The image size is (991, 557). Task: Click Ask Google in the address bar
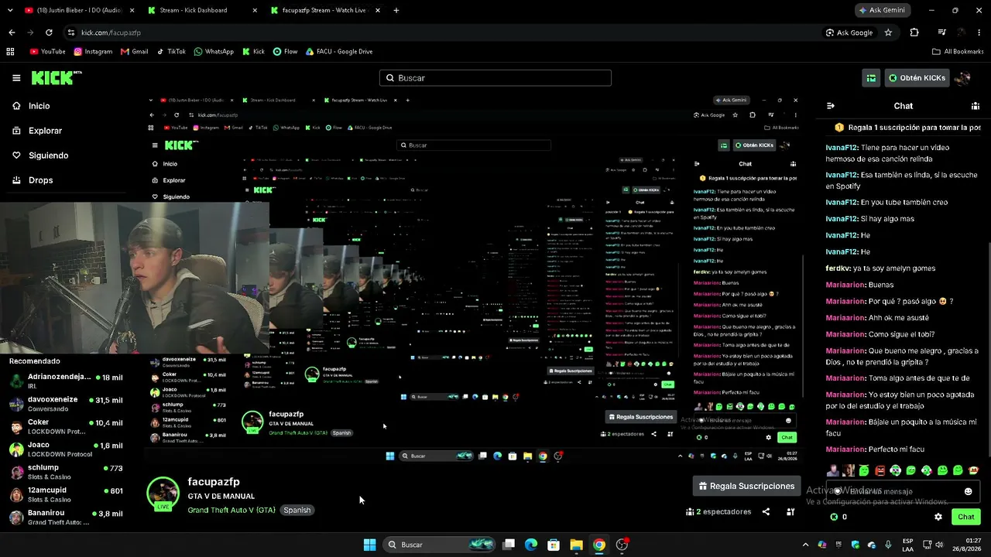[x=849, y=32]
